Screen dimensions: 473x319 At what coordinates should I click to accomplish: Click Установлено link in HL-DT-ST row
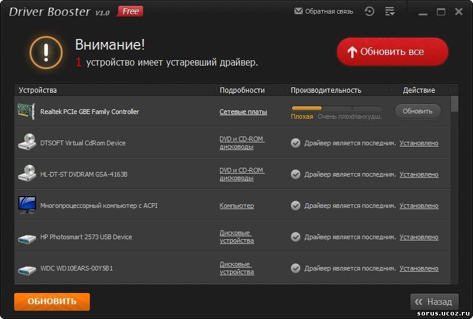tap(419, 175)
